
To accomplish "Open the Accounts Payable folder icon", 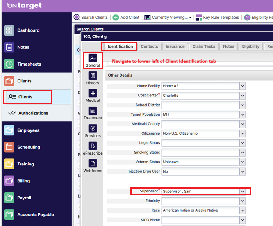I will coord(9,215).
